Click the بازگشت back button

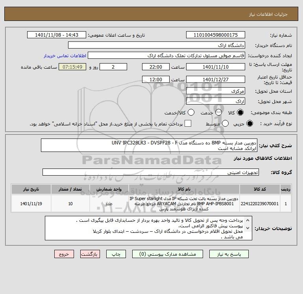pyautogui.click(x=90, y=254)
